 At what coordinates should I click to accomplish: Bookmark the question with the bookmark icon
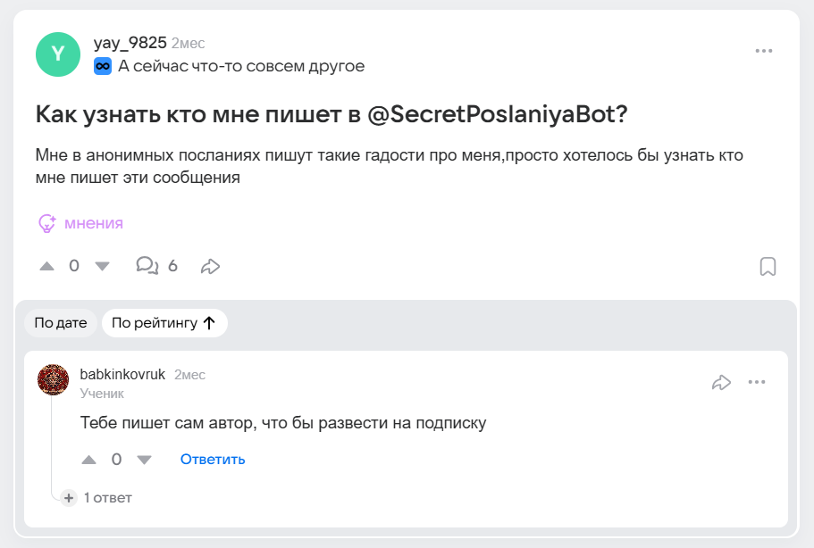tap(768, 265)
